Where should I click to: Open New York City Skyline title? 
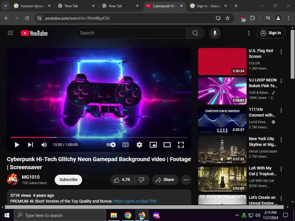point(262,142)
